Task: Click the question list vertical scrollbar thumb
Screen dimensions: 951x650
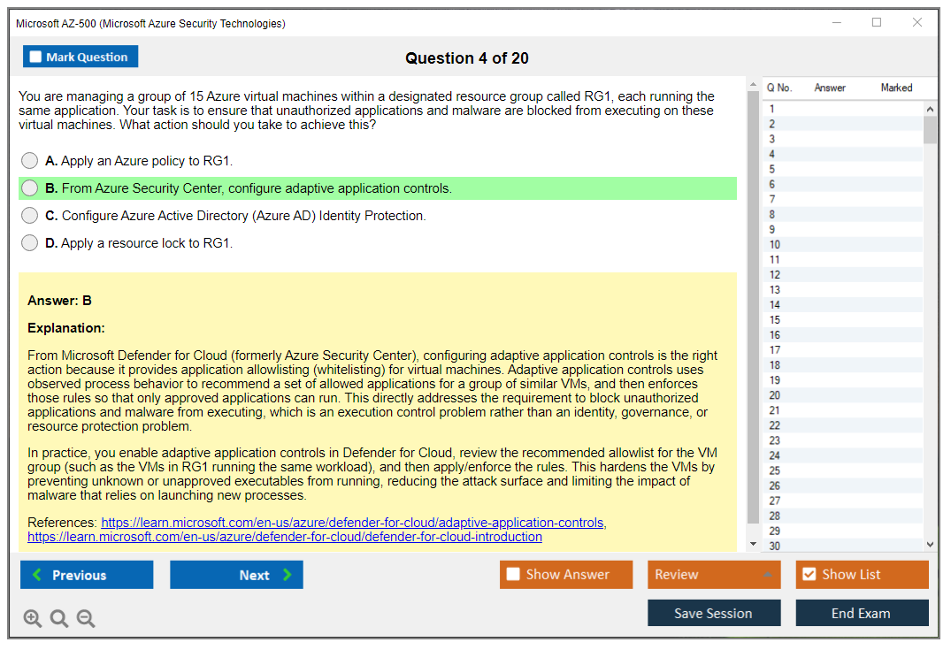Action: [930, 129]
